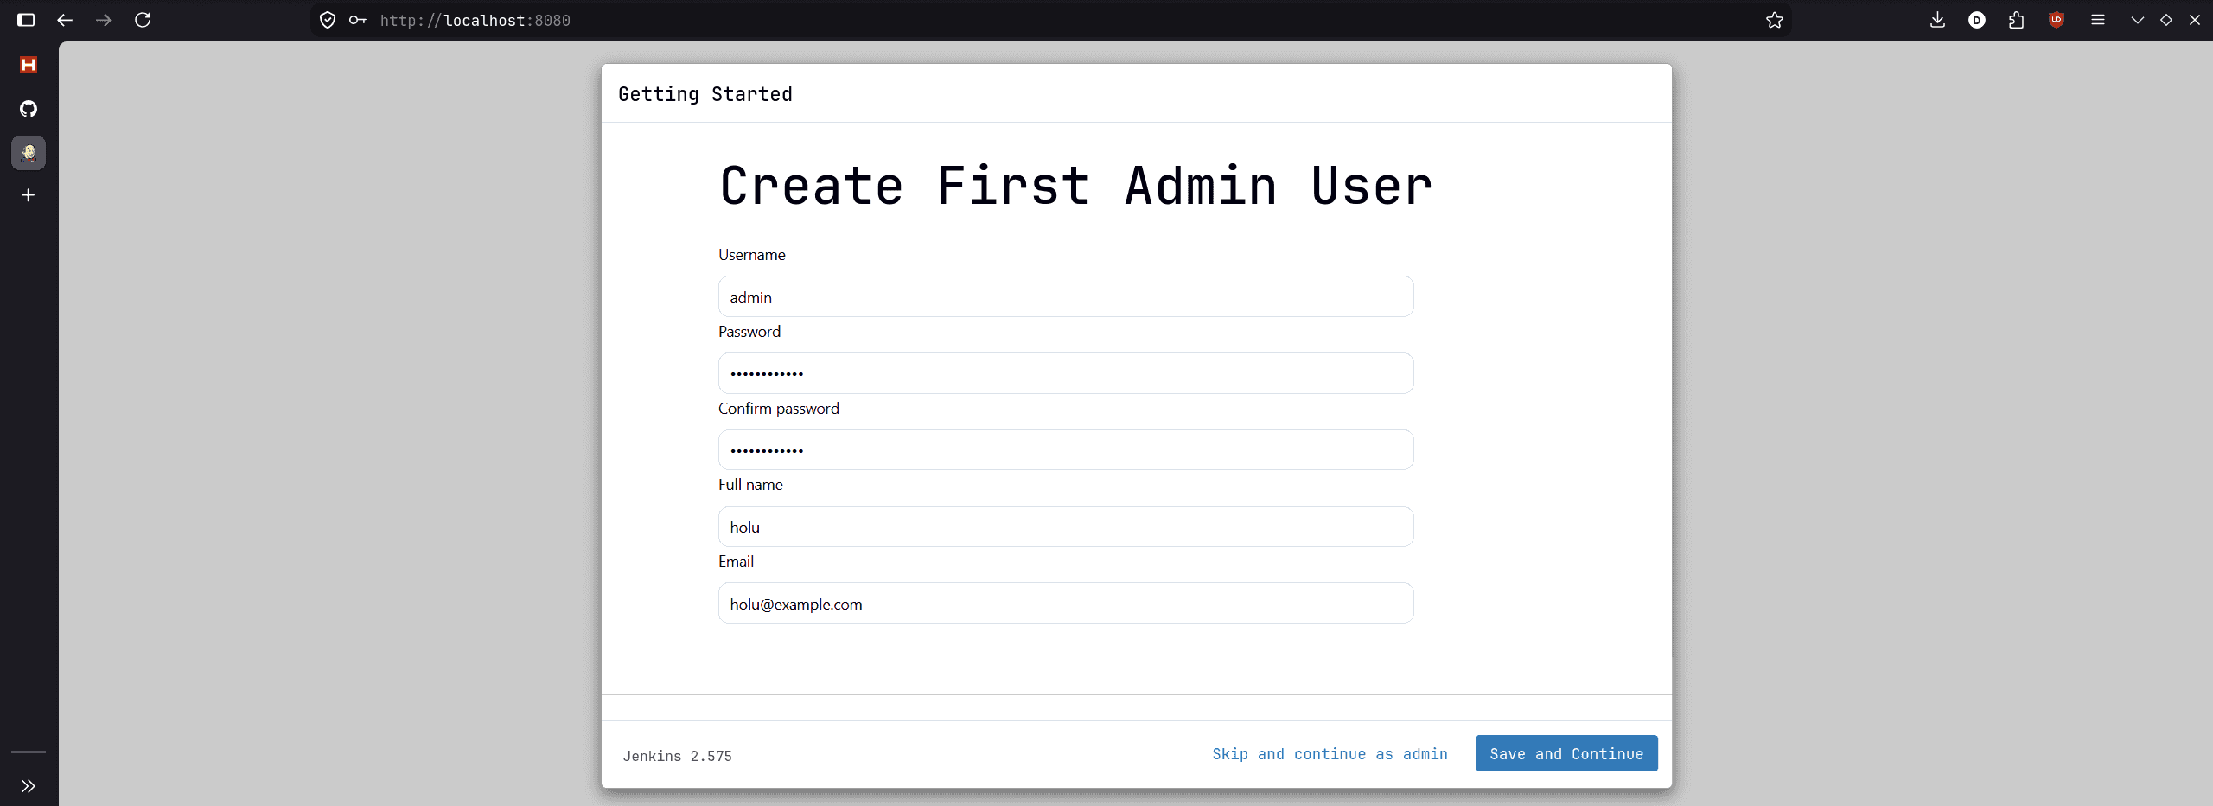Click the Getting Started header text
The height and width of the screenshot is (806, 2213).
point(705,94)
